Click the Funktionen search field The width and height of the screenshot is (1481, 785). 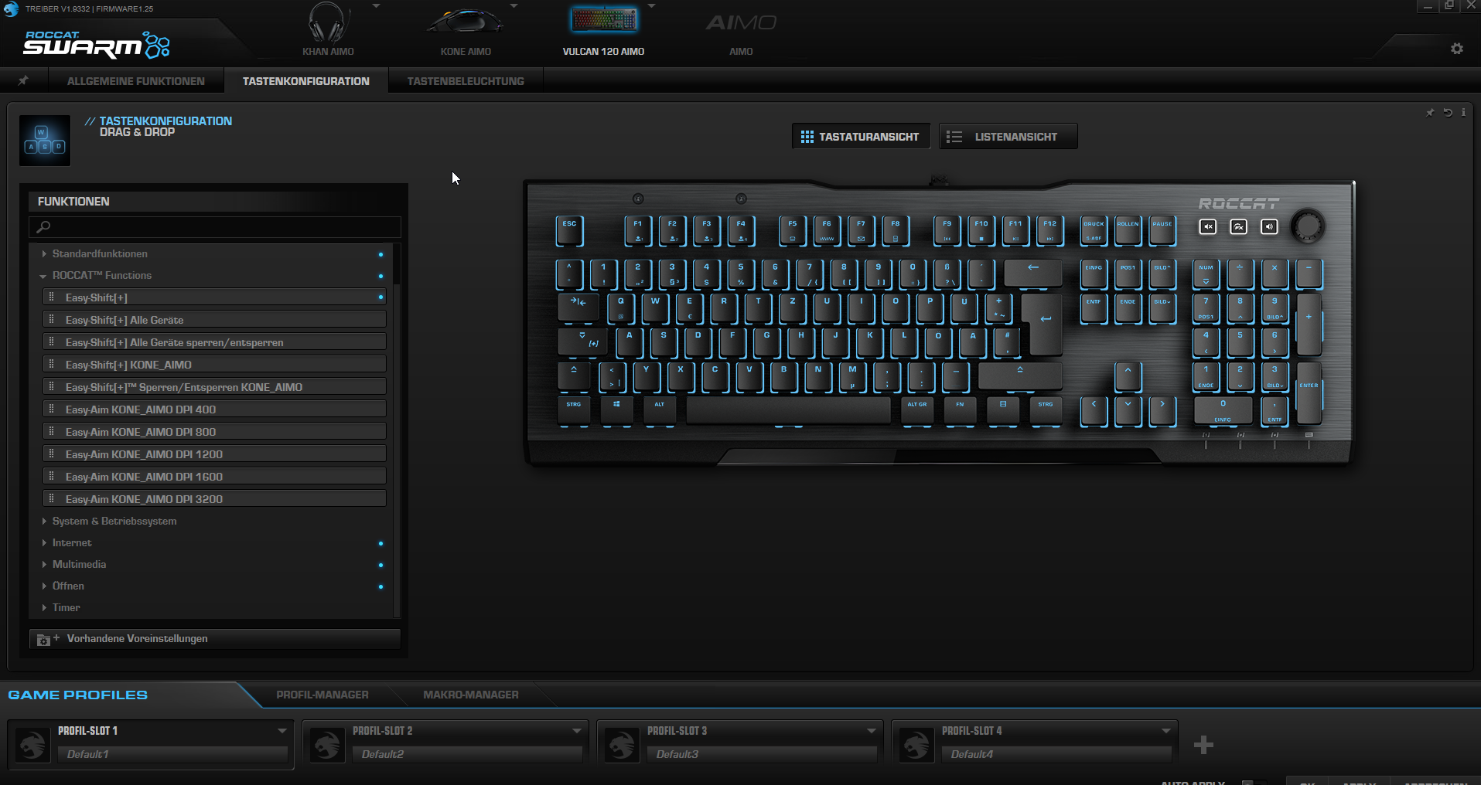point(215,226)
